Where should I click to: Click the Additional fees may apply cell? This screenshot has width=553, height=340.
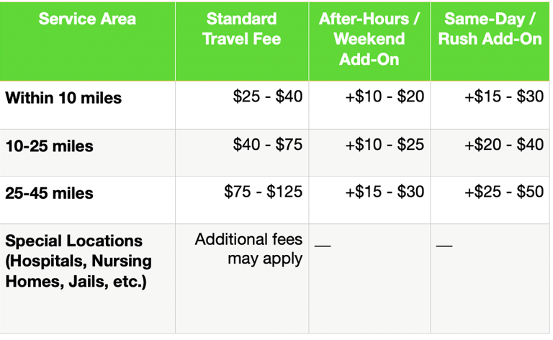[x=242, y=278]
